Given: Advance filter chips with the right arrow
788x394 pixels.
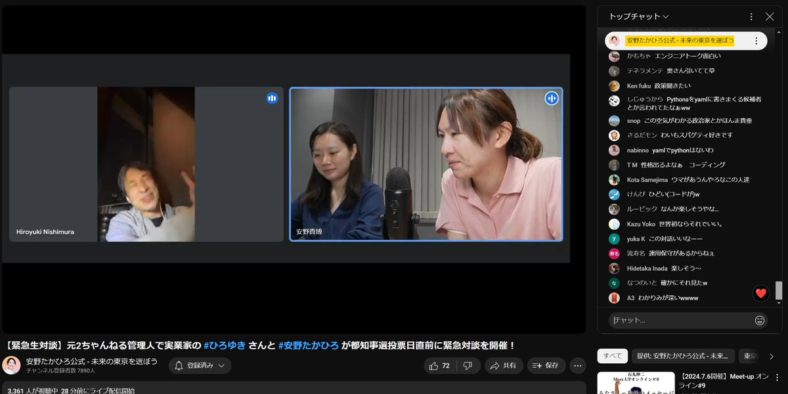Looking at the screenshot, I should pyautogui.click(x=772, y=356).
